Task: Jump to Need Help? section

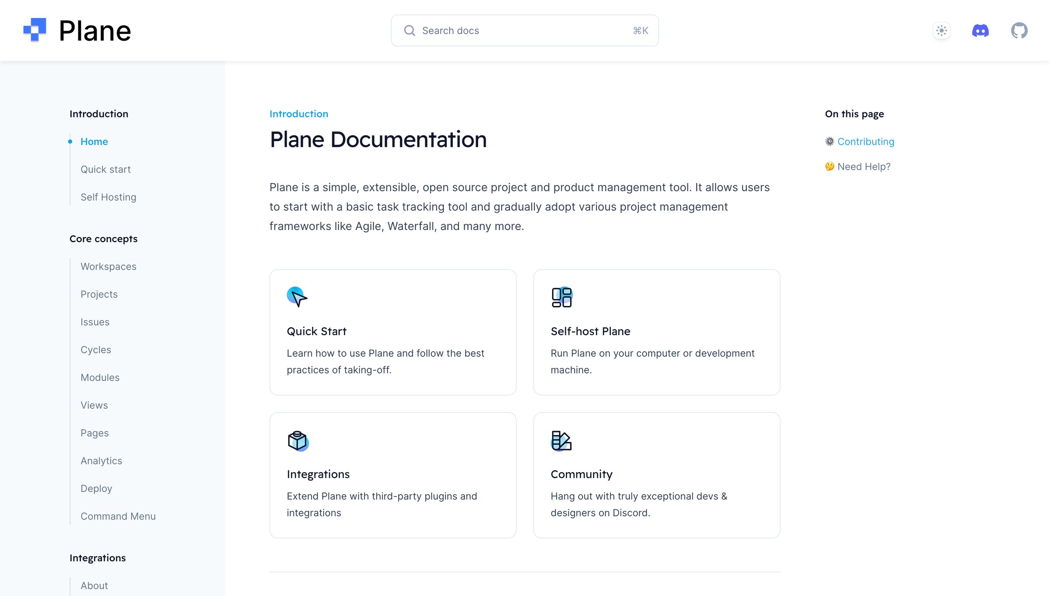Action: tap(864, 167)
